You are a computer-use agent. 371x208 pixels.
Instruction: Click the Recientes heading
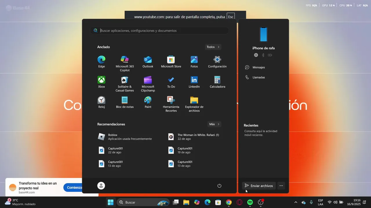(x=251, y=125)
